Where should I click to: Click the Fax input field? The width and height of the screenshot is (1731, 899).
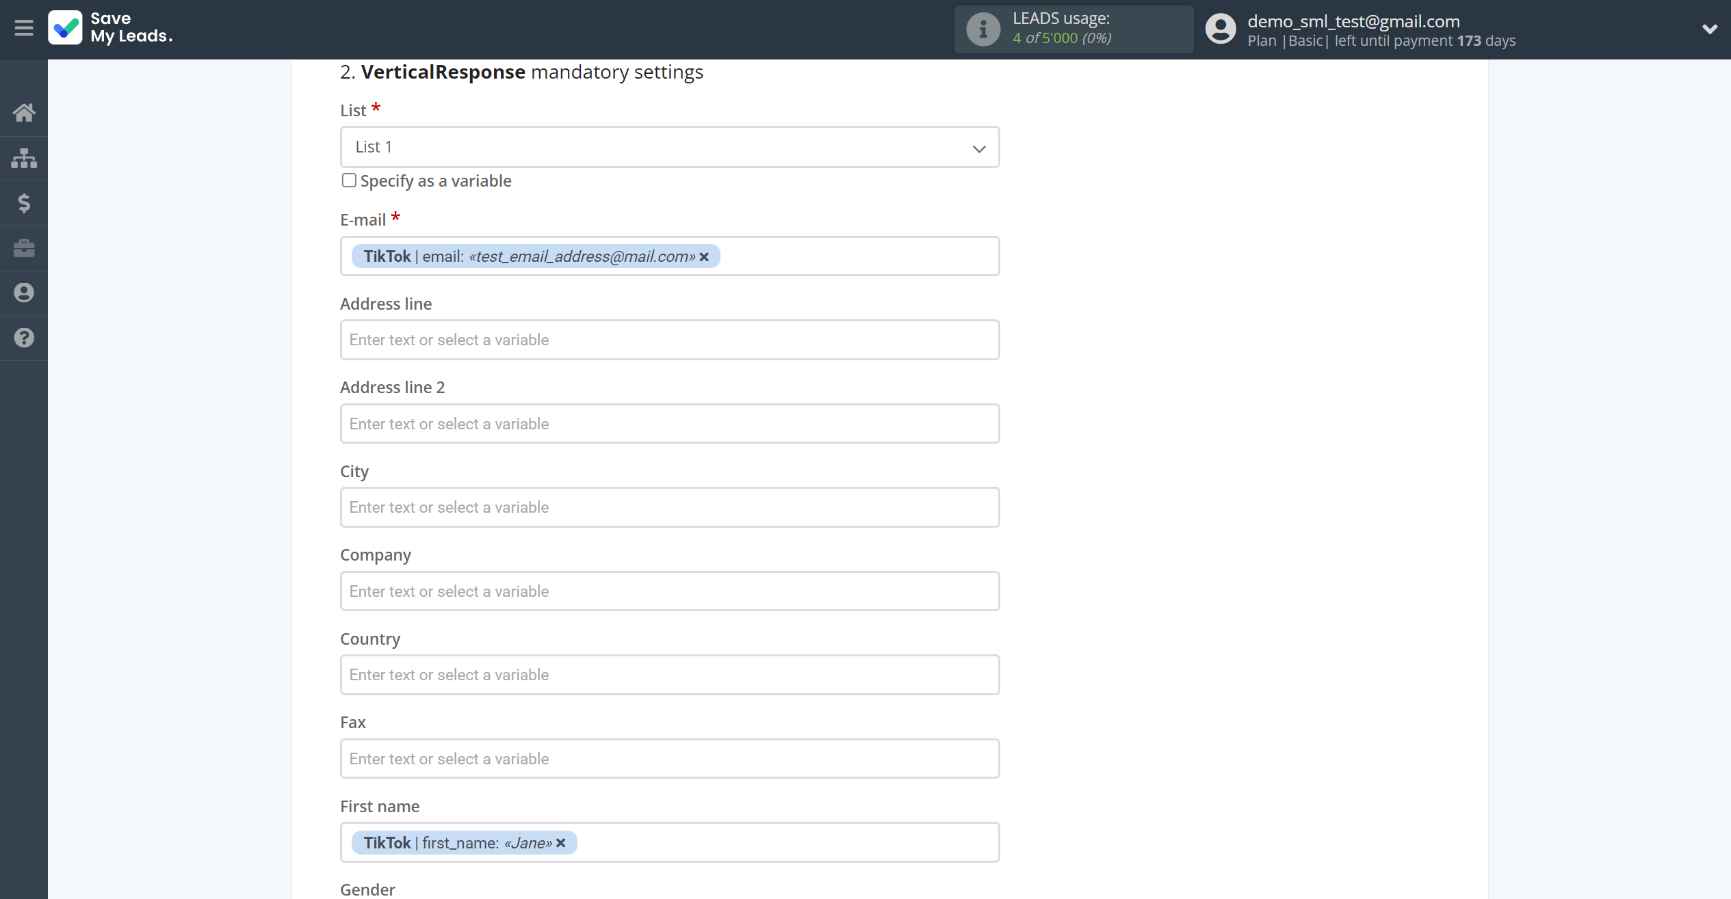tap(670, 759)
